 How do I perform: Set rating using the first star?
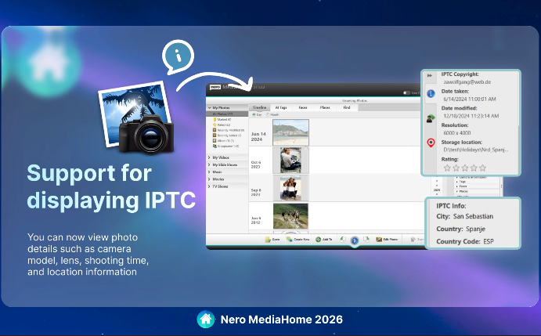(x=448, y=168)
